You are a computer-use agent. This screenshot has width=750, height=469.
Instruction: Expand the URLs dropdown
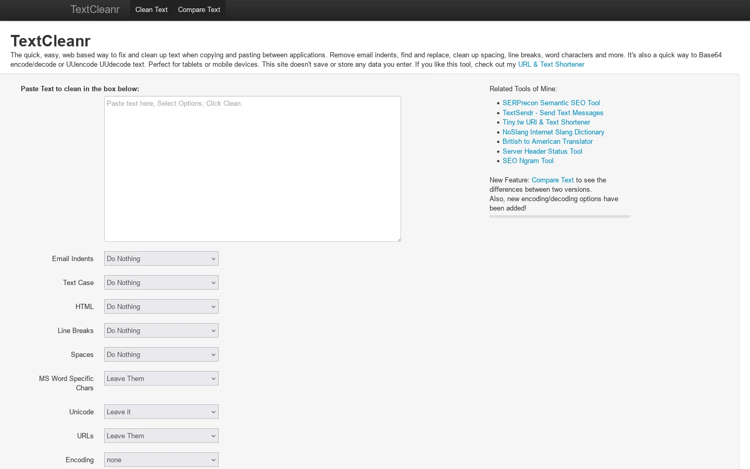pyautogui.click(x=161, y=436)
